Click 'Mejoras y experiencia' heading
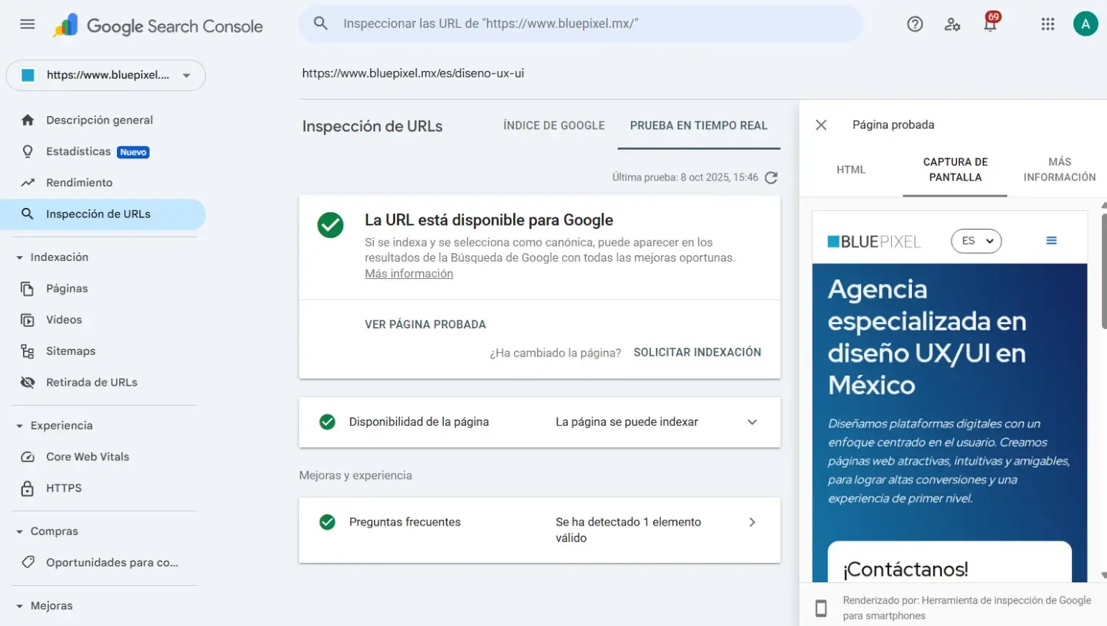 356,475
